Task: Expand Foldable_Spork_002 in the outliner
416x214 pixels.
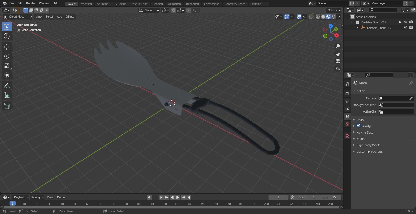Action: tap(358, 28)
